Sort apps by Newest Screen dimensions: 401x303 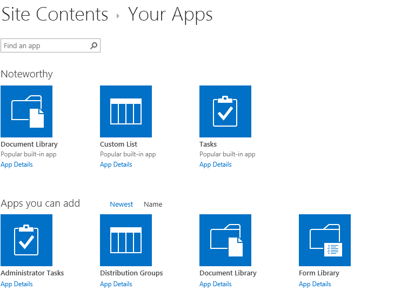(x=121, y=205)
